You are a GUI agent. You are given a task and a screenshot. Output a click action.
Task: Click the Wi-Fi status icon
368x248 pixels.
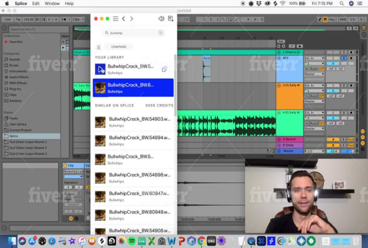(283, 4)
